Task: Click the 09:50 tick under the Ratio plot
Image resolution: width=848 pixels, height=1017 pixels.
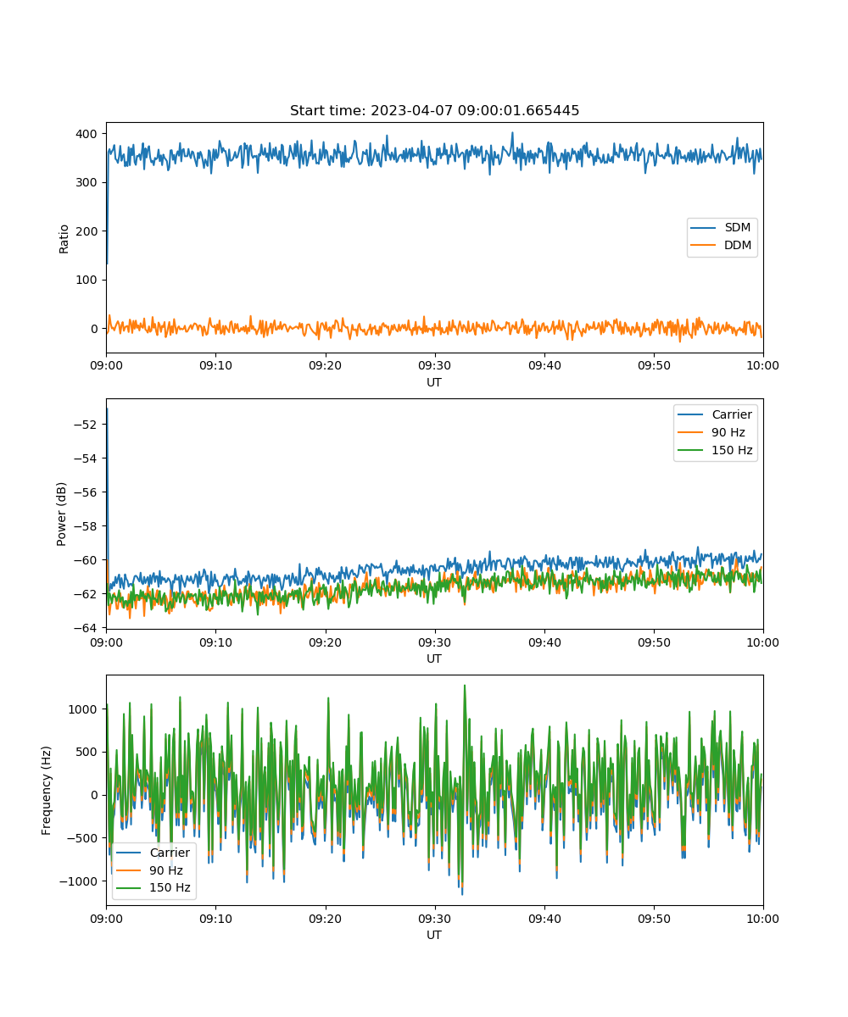Action: 654,365
